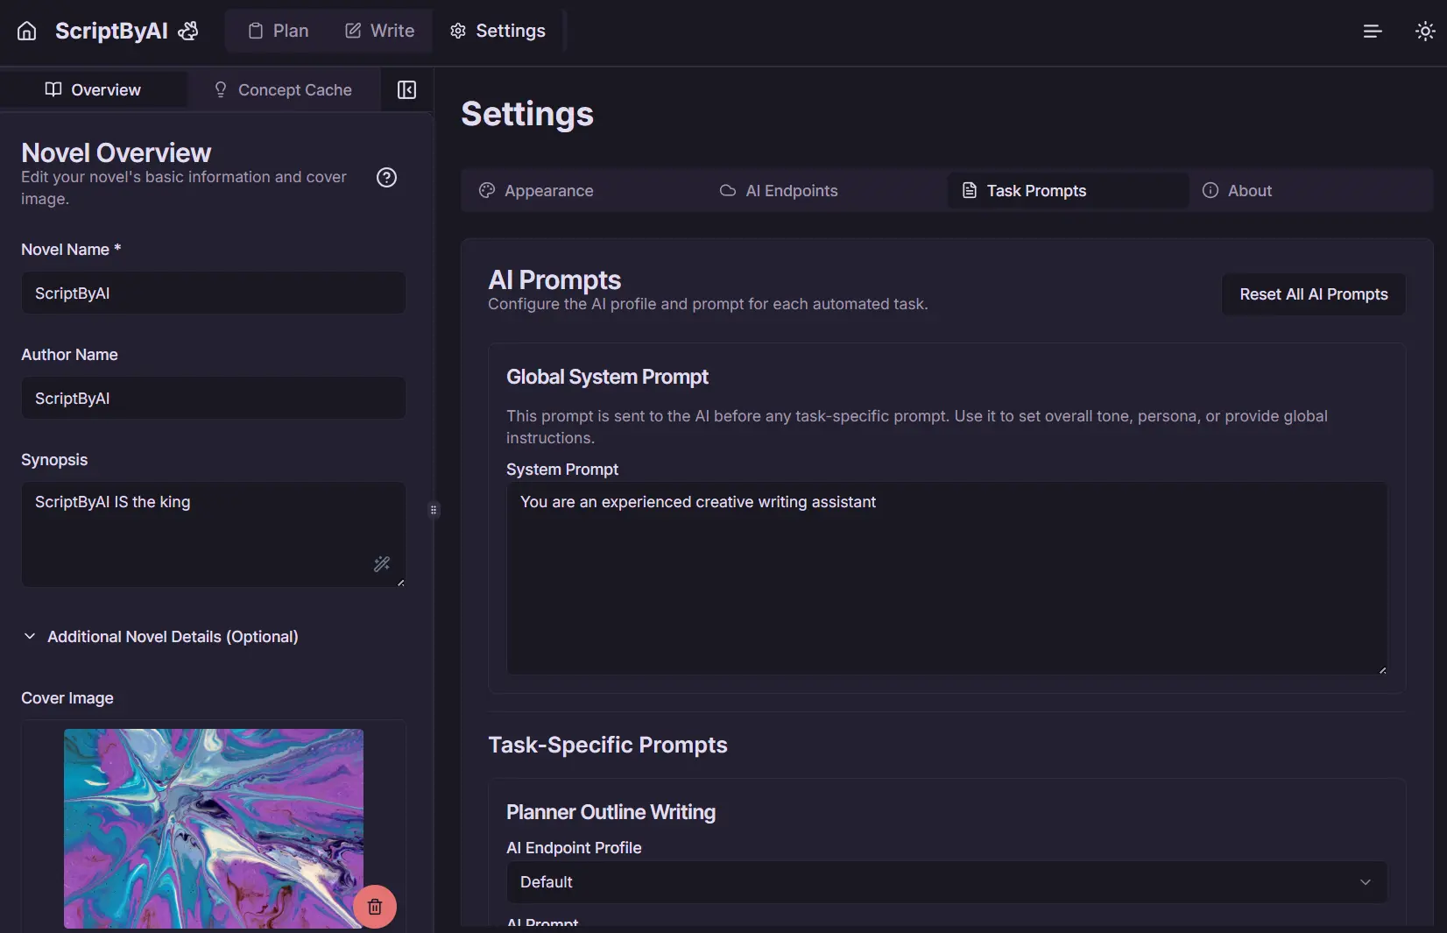
Task: Click the ScriptByAI logo icon
Action: (188, 31)
